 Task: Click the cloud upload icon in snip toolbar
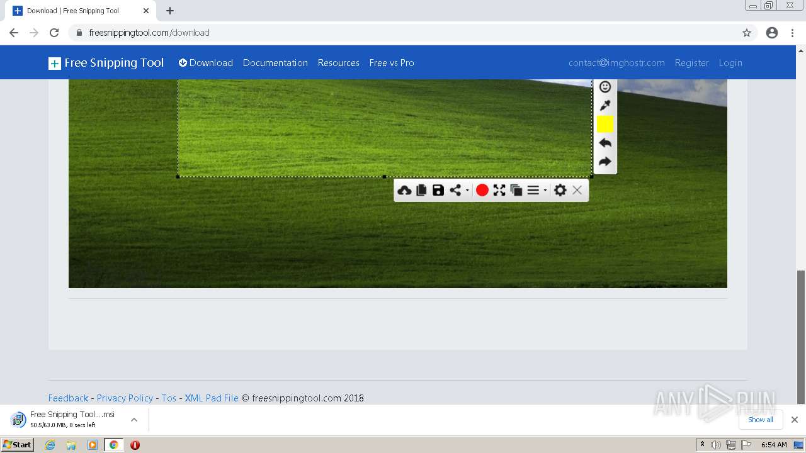404,190
